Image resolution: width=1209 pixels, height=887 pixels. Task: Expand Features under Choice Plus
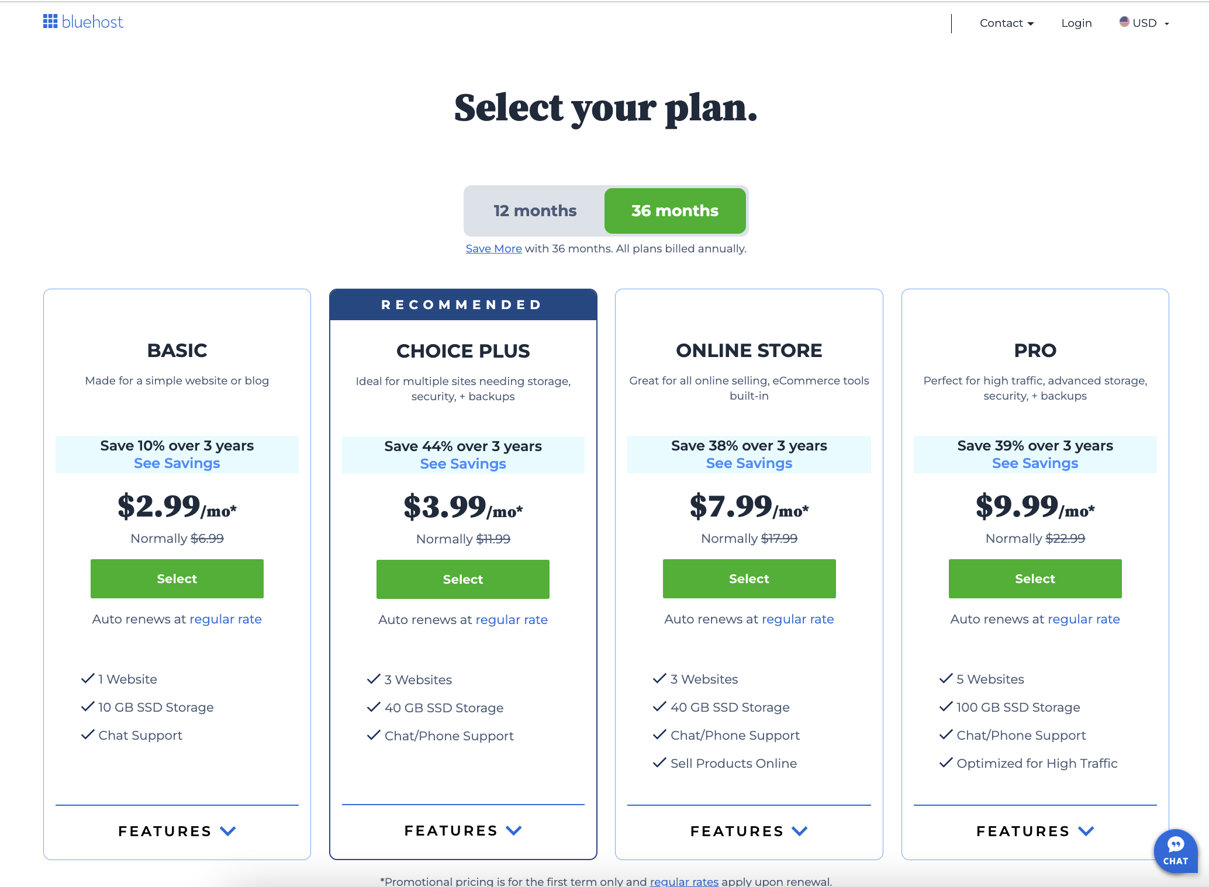point(462,830)
